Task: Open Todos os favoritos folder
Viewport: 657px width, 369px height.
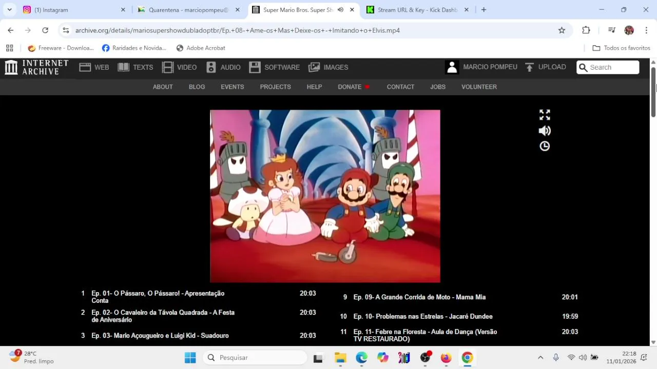Action: click(x=621, y=48)
